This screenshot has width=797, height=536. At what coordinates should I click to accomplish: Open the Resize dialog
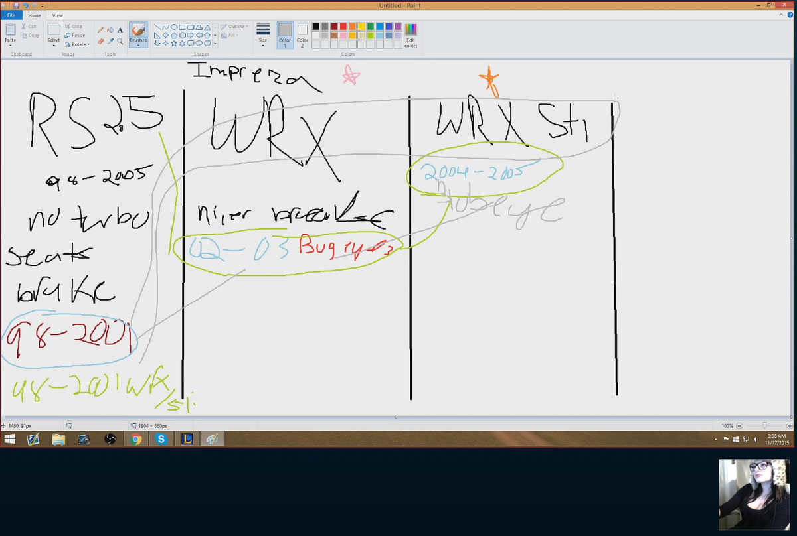pyautogui.click(x=75, y=35)
